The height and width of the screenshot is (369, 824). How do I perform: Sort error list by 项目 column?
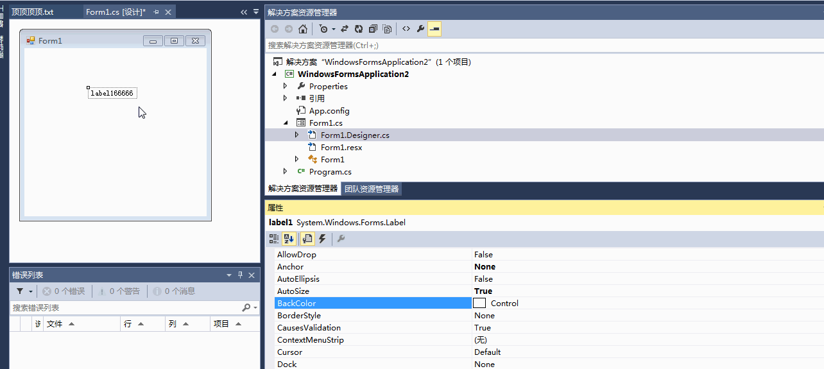(x=235, y=324)
